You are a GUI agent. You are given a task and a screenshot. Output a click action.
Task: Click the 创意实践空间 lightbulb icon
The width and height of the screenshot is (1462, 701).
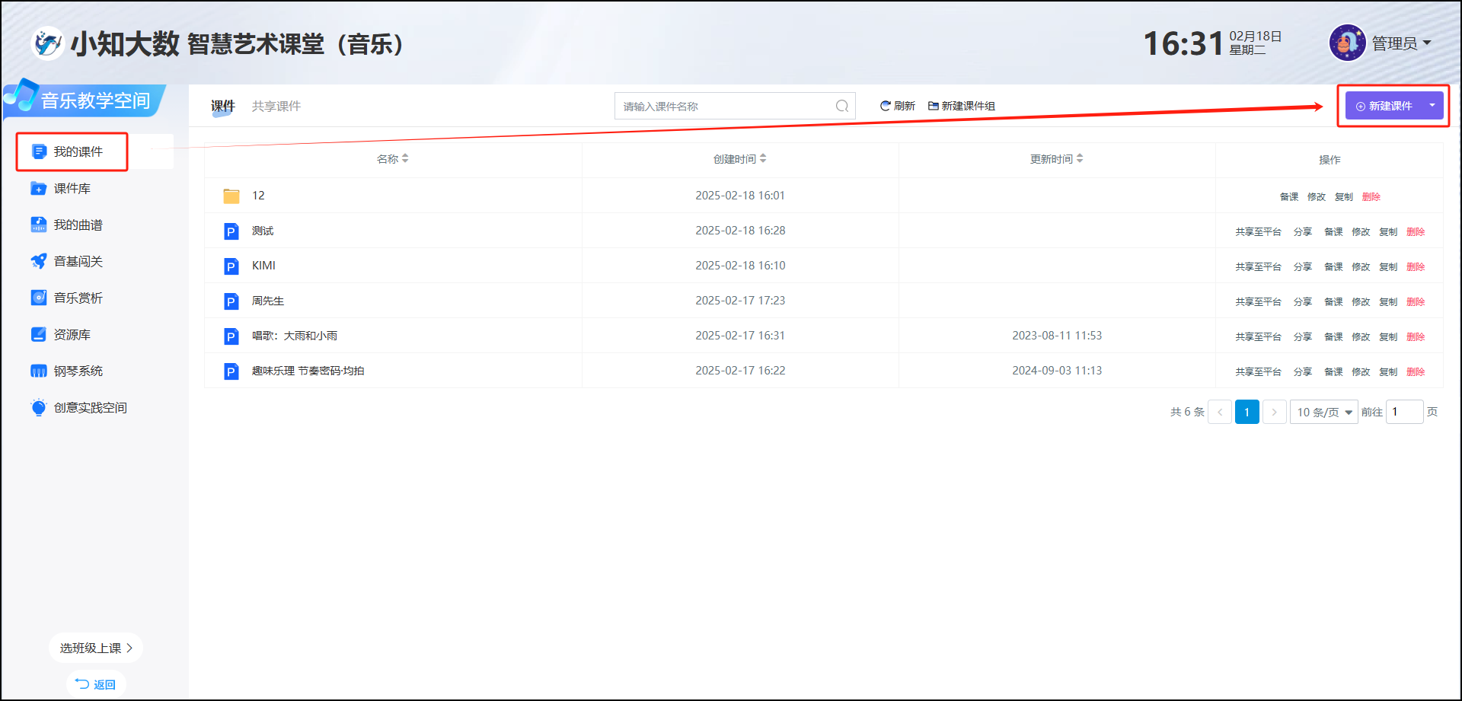(39, 407)
